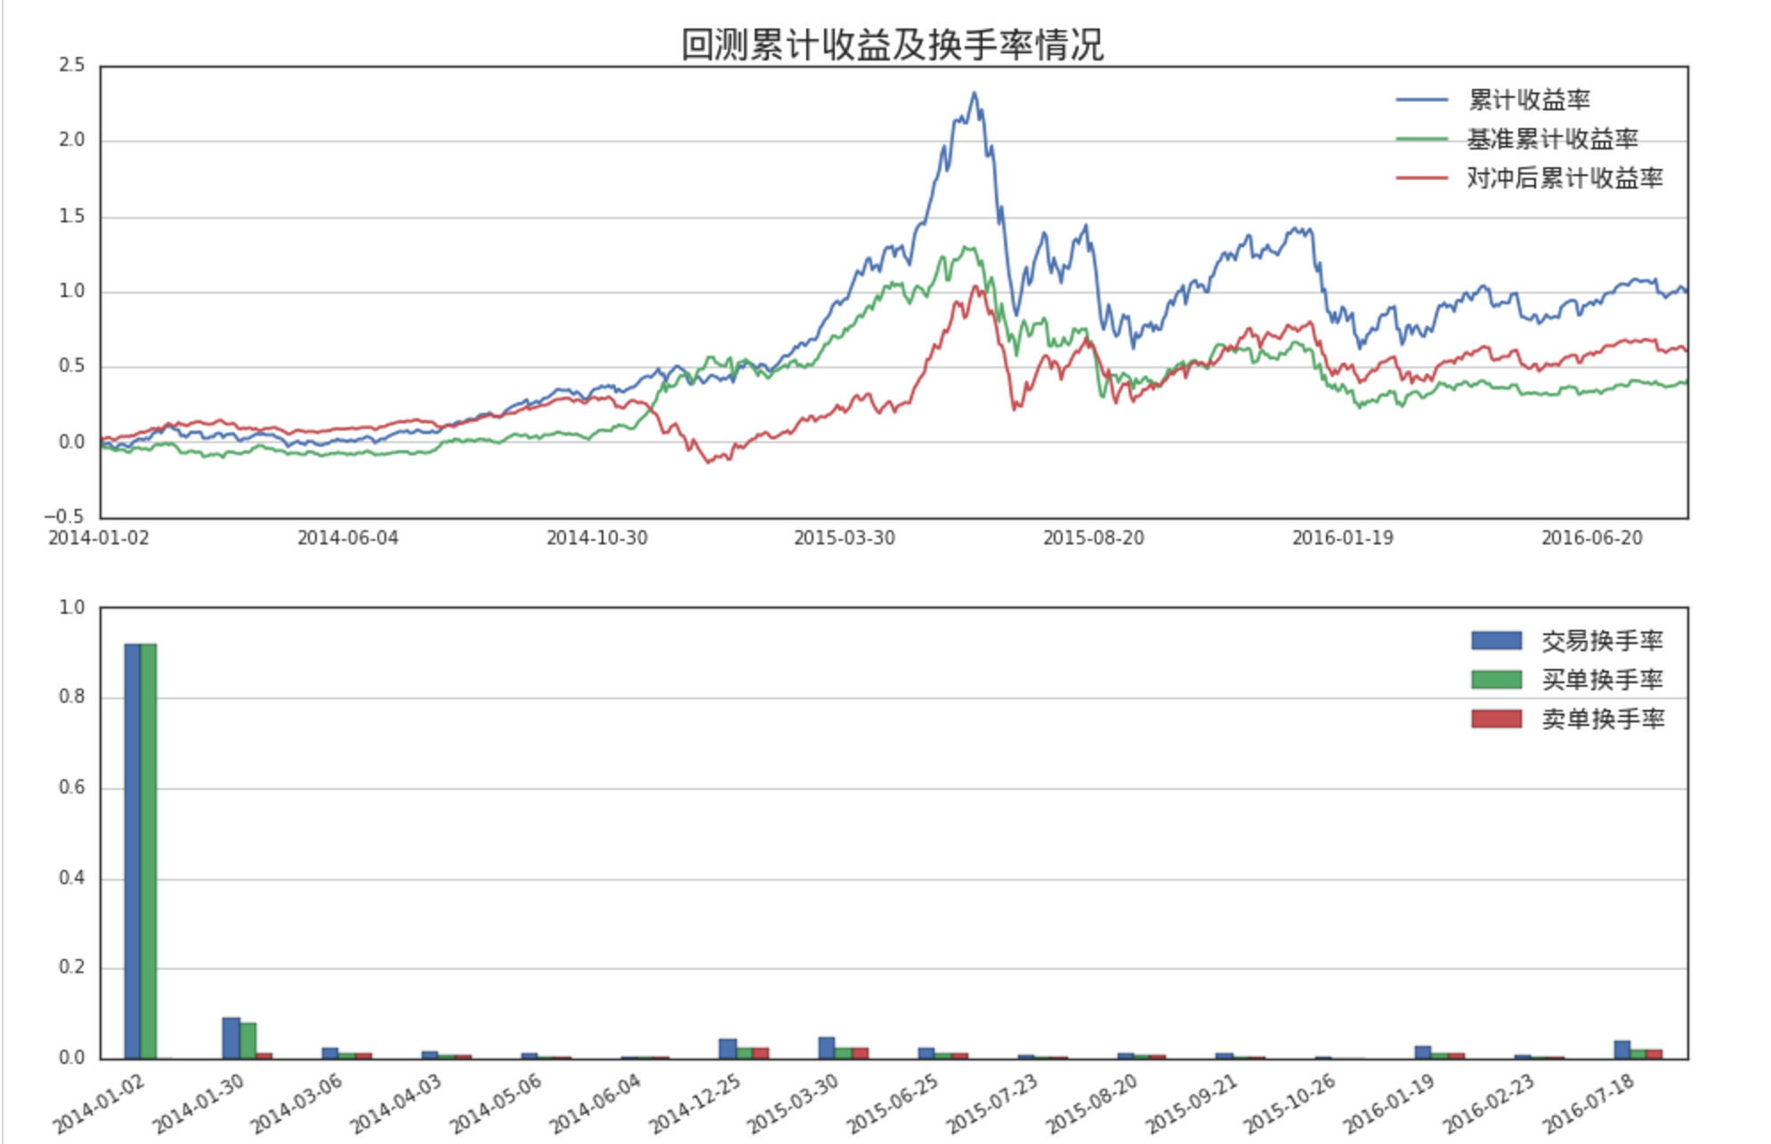Click the blue bar at 2014-01-30
This screenshot has height=1144, width=1771.
coord(231,1038)
